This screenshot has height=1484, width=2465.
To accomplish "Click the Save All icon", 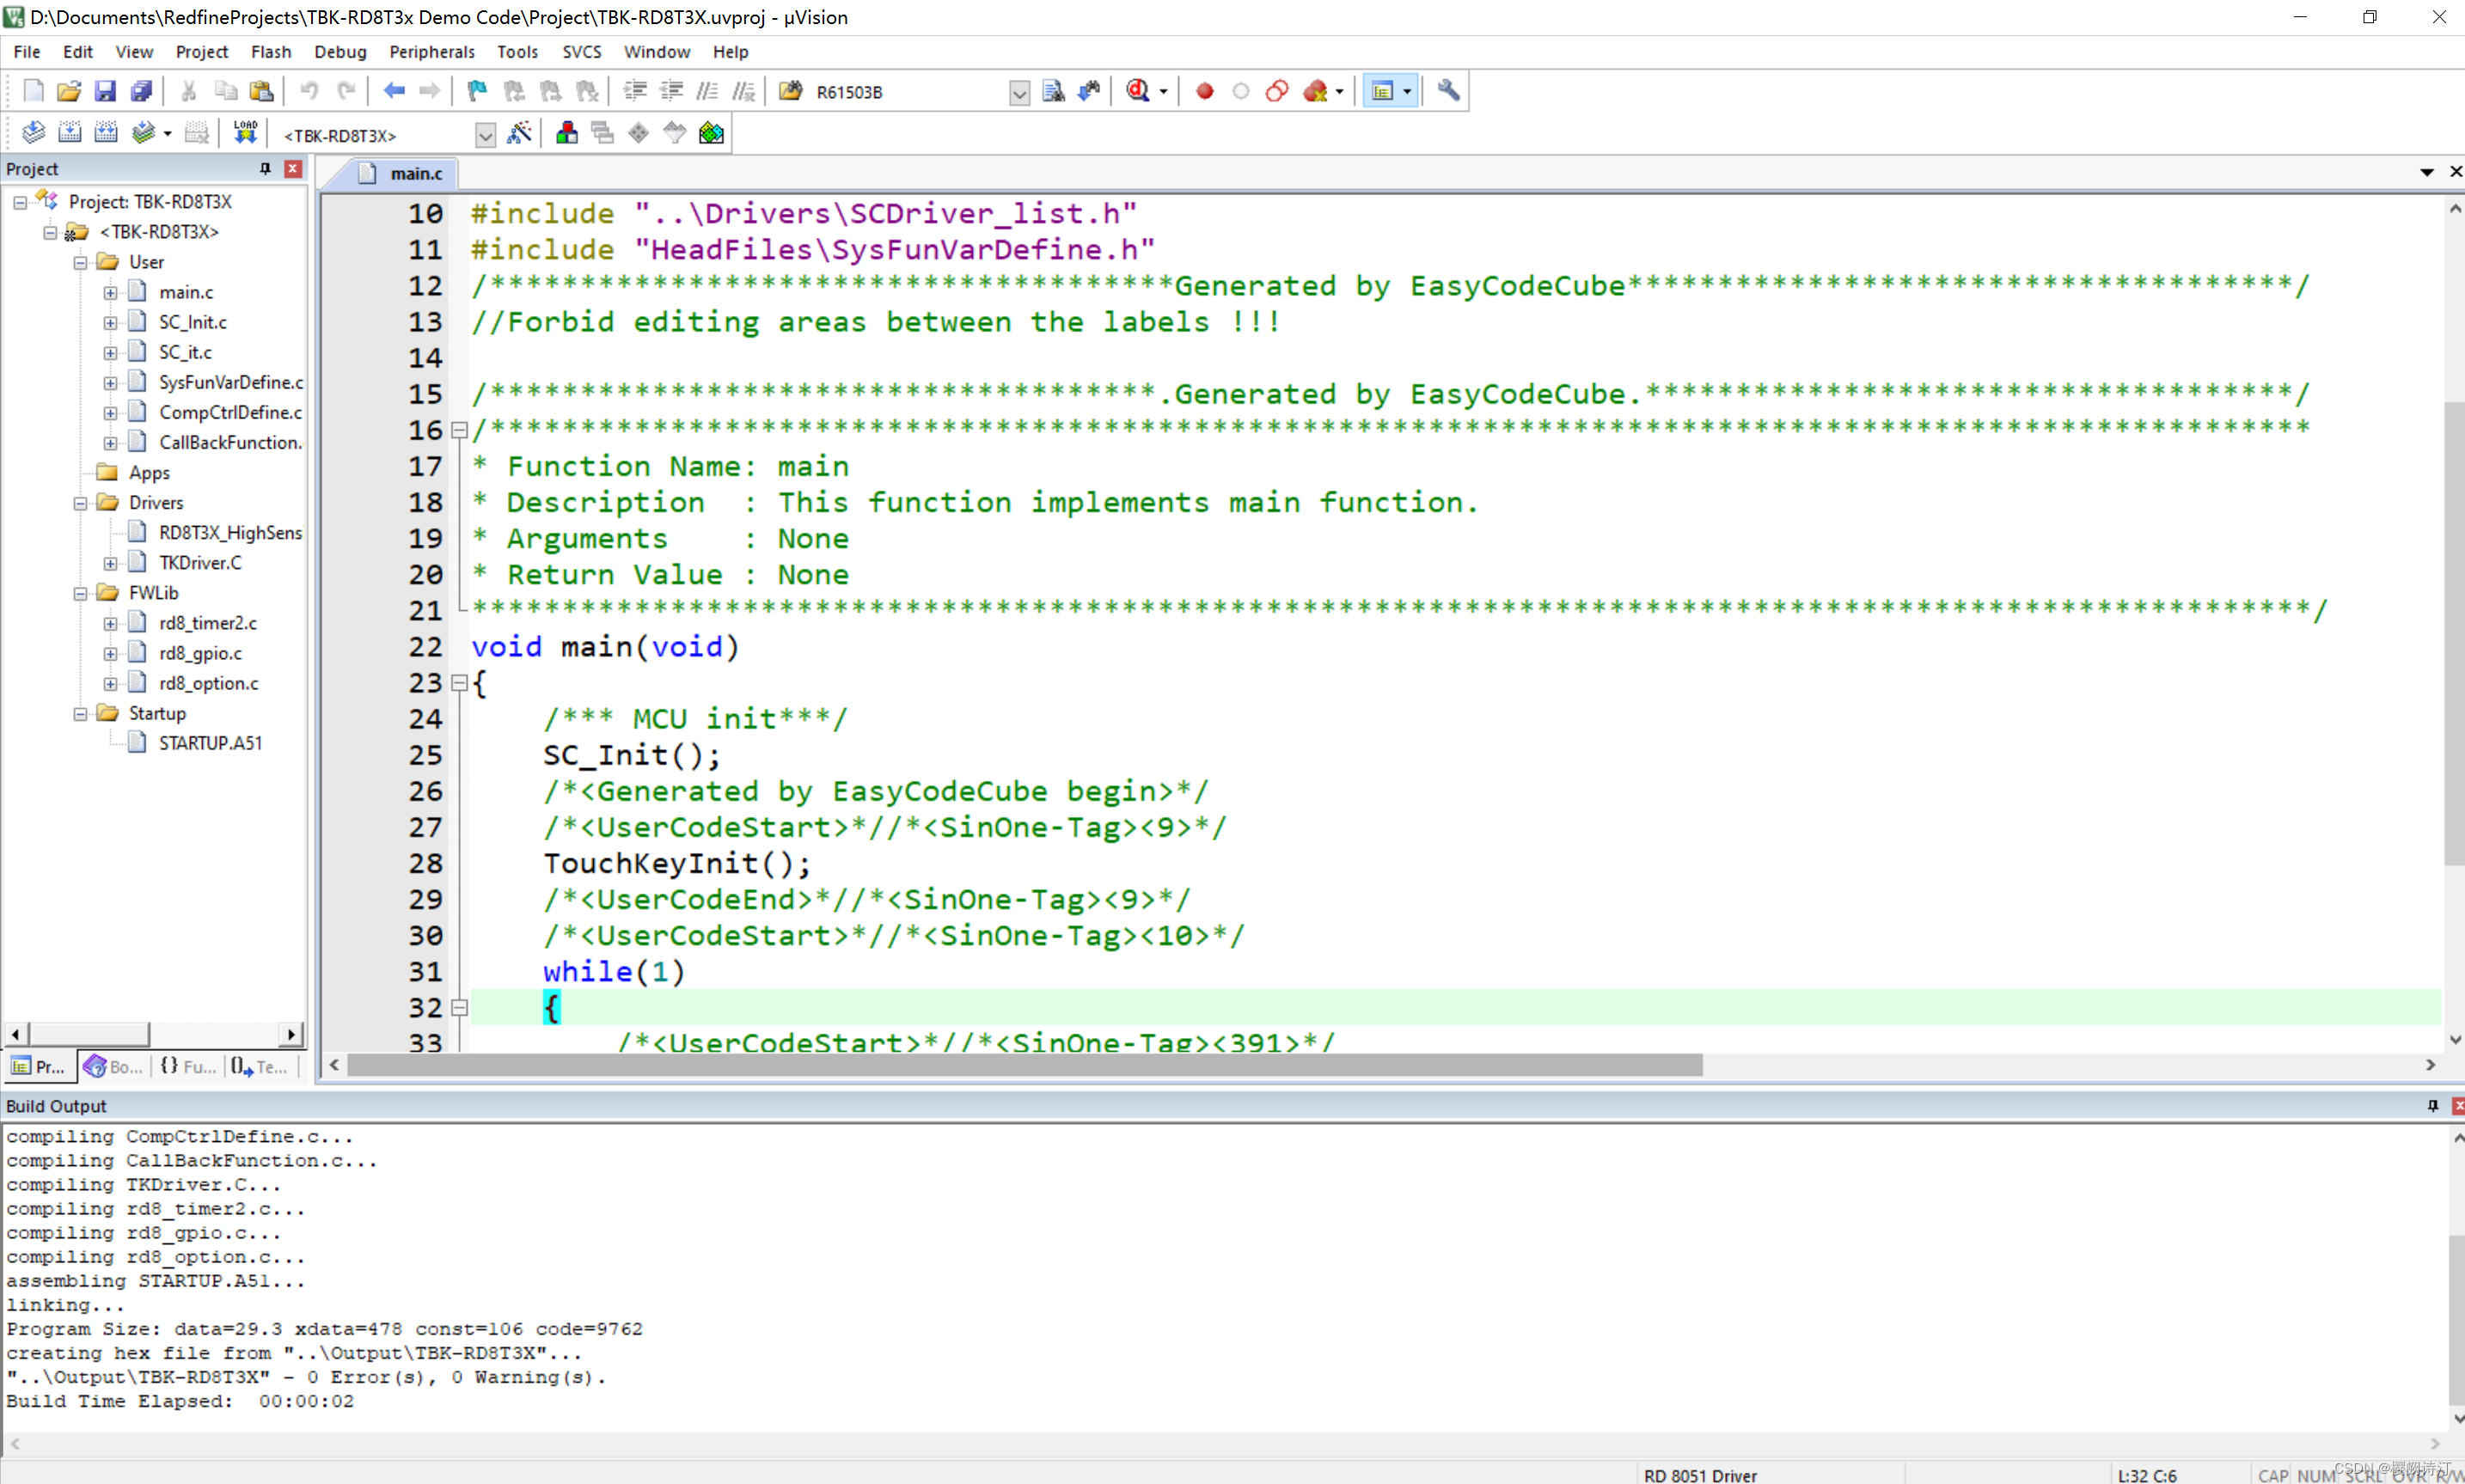I will [141, 91].
